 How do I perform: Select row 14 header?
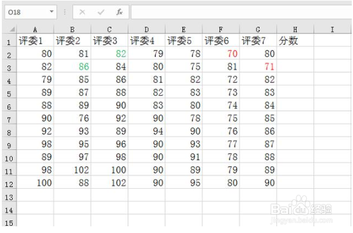pos(9,208)
